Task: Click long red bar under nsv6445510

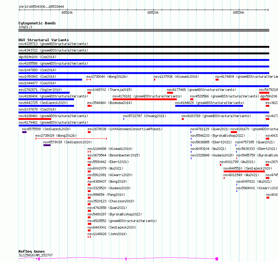Action: pyautogui.click(x=244, y=171)
